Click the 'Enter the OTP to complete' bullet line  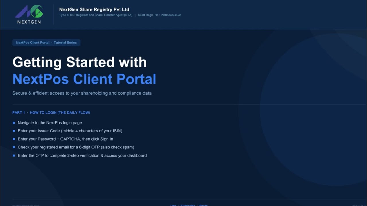click(x=80, y=155)
